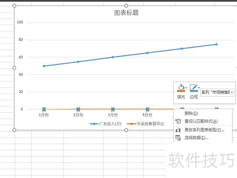Open the series selector combo box
This screenshot has width=237, height=178.
coord(217,92)
